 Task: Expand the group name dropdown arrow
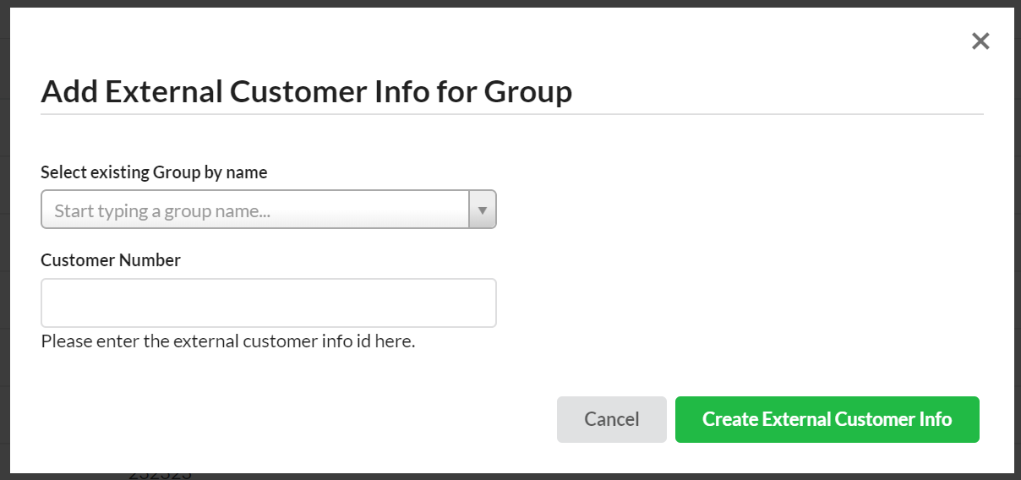[483, 210]
